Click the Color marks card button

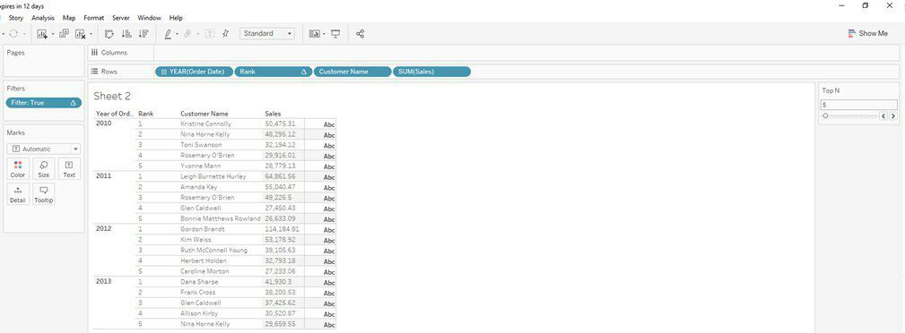tap(18, 169)
